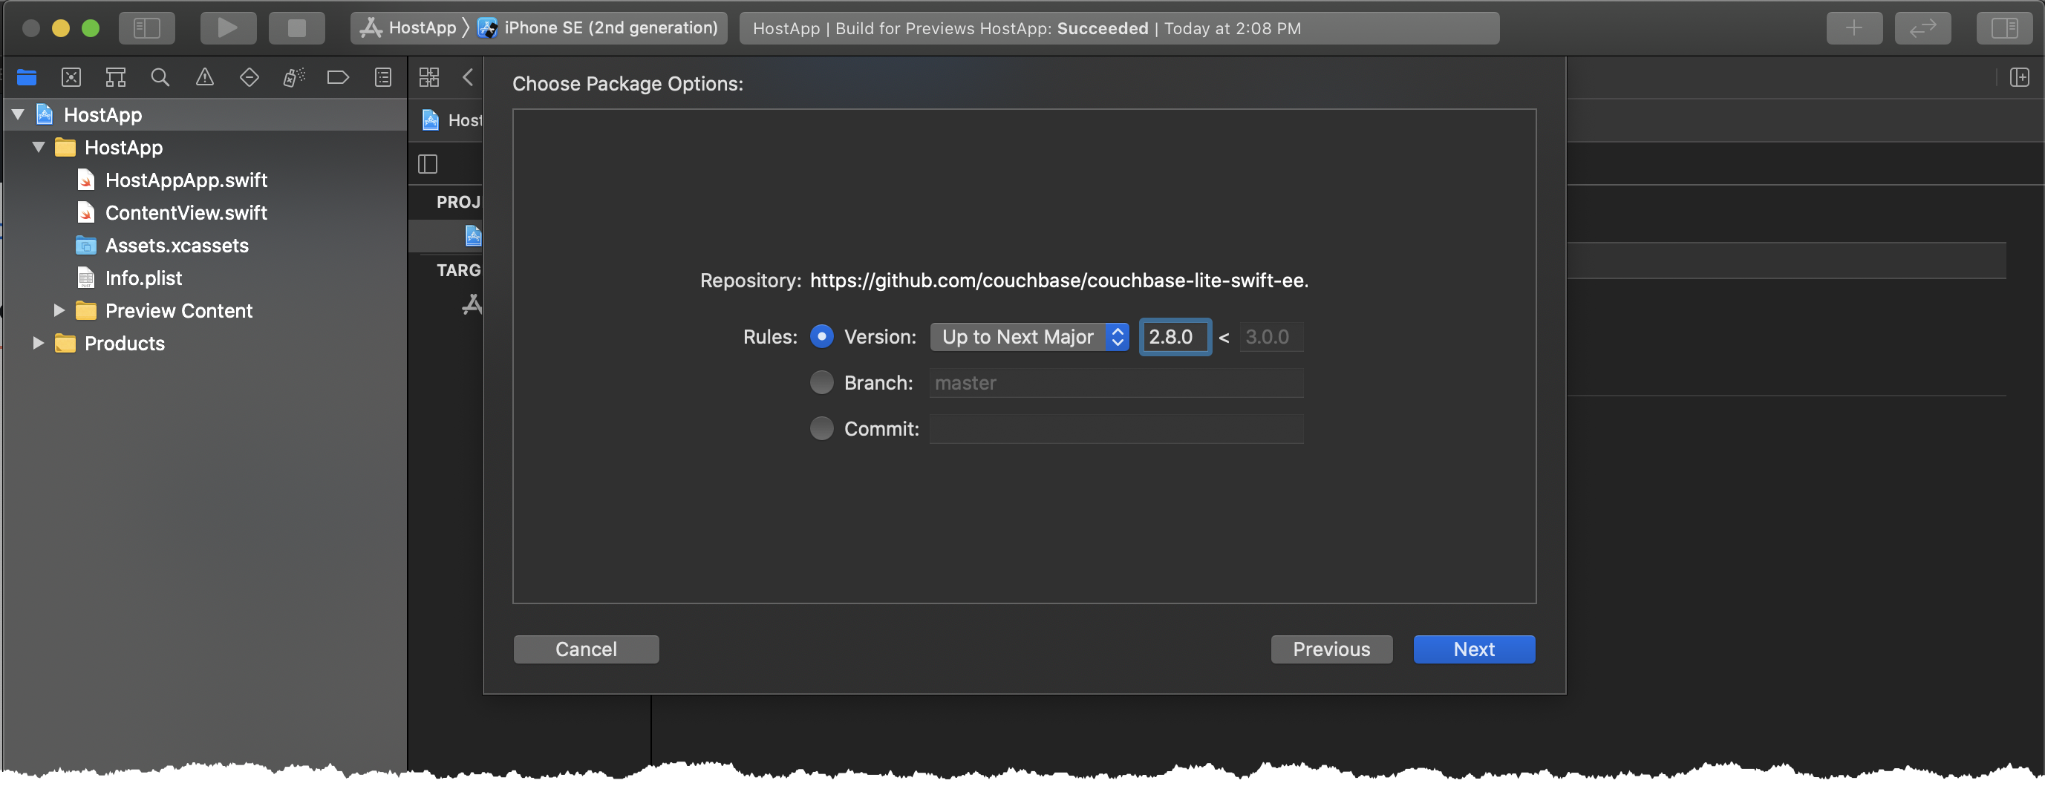2045x812 pixels.
Task: Click the Next button
Action: coord(1473,649)
